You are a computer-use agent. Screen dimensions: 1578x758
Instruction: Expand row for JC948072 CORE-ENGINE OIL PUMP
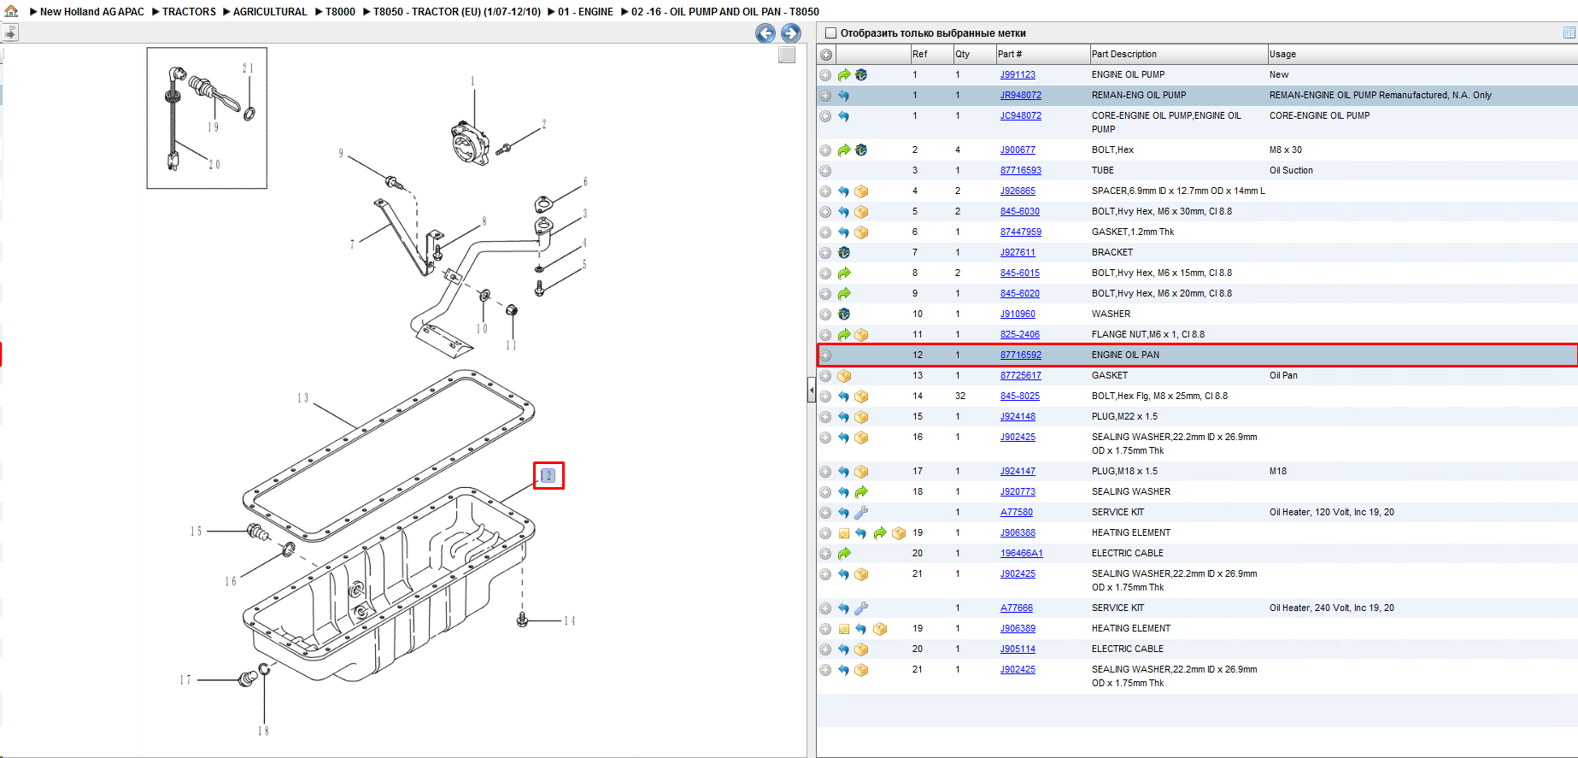click(825, 116)
